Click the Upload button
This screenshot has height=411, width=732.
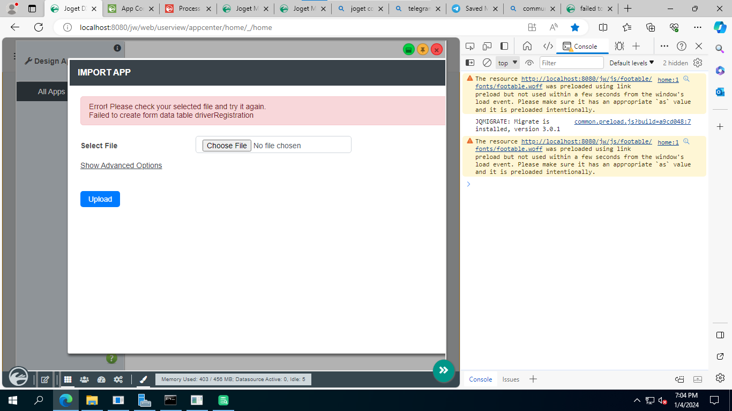pos(100,199)
